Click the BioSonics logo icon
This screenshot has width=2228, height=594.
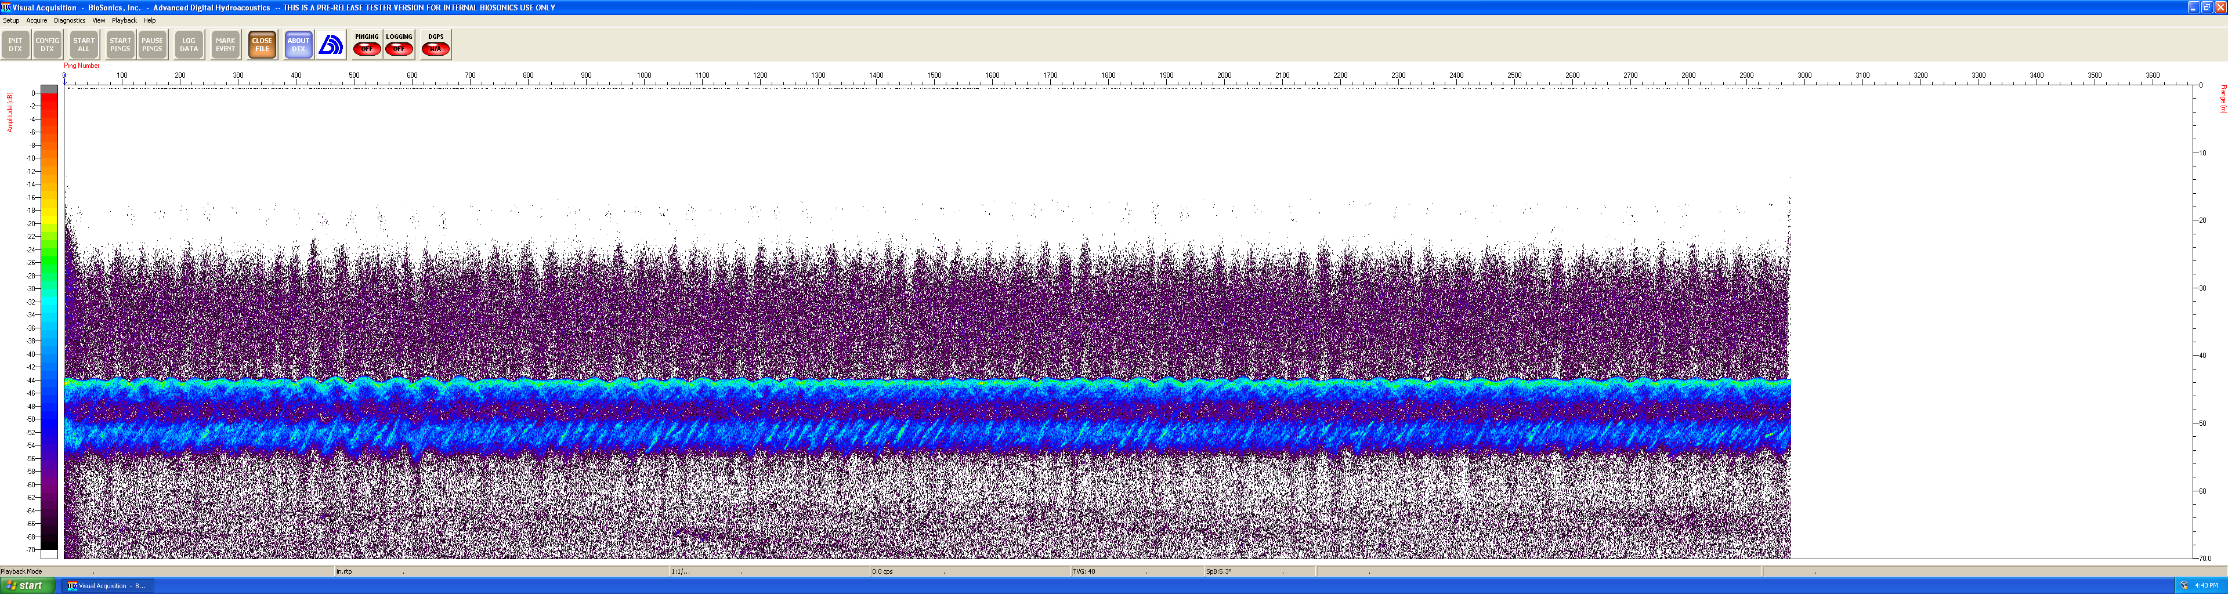(330, 45)
